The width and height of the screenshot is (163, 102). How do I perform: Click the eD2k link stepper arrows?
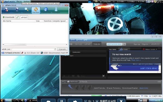55,49
